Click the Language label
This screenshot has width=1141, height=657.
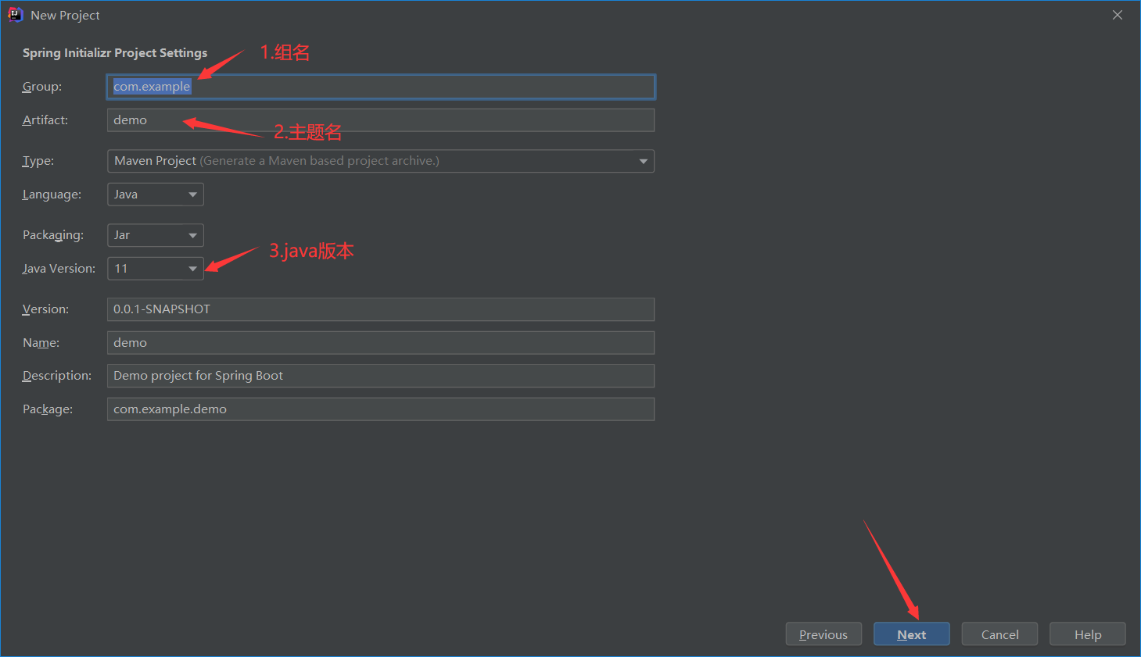point(52,195)
